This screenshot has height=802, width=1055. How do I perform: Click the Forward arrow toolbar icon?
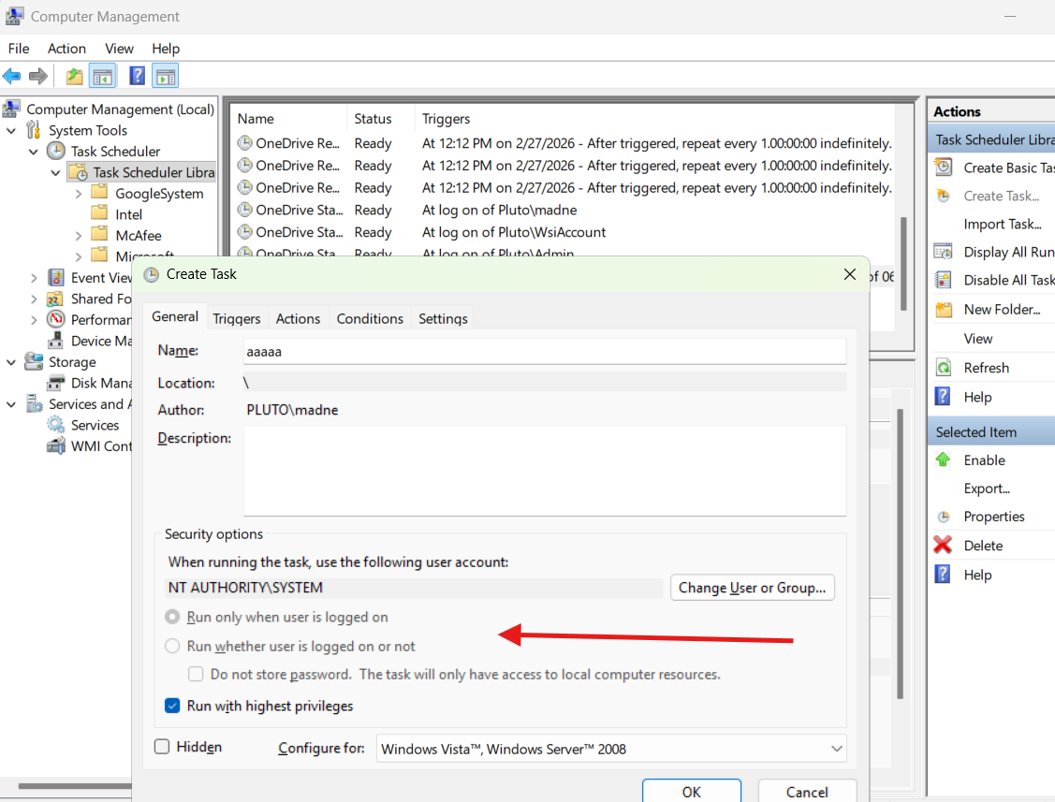38,76
